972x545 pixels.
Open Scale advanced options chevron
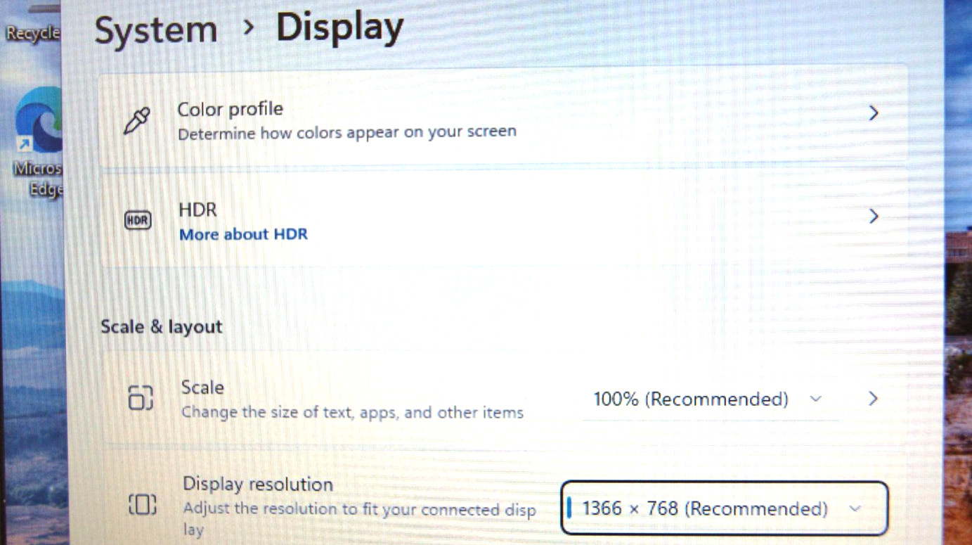coord(873,399)
